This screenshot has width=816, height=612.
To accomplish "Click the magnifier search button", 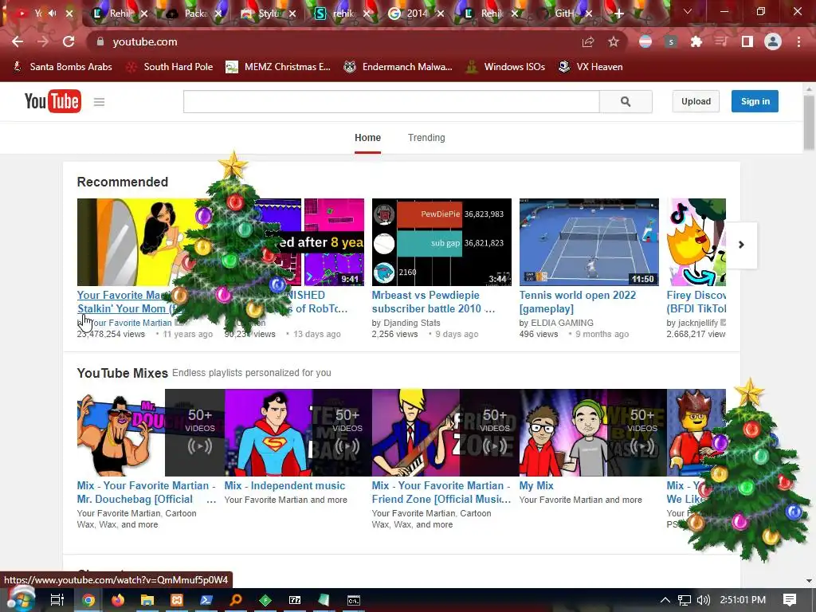I will pos(626,101).
